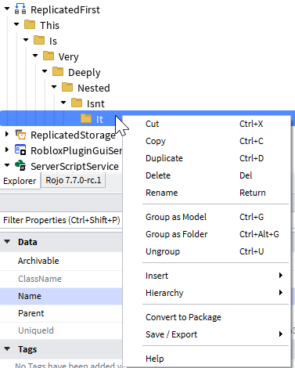Click the folder icon beside Isnt
295x368 pixels.
(77, 103)
